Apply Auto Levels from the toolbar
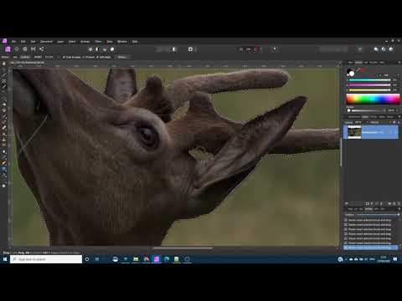 (90, 49)
